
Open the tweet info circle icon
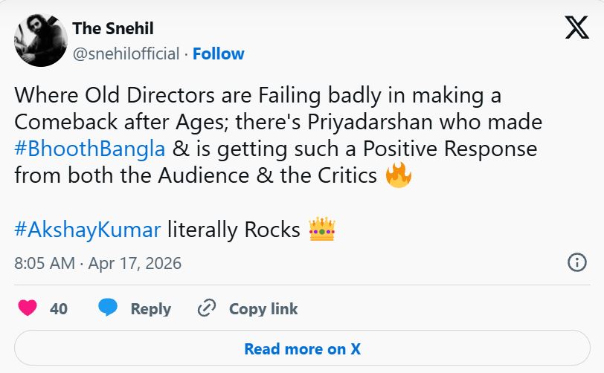pos(577,262)
